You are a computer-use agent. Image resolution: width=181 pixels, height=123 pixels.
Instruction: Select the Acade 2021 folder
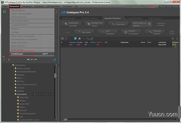point(24,104)
